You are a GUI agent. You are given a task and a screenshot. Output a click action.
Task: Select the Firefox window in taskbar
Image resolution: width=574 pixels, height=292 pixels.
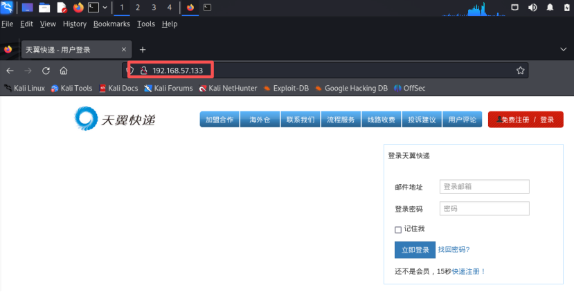pyautogui.click(x=190, y=8)
